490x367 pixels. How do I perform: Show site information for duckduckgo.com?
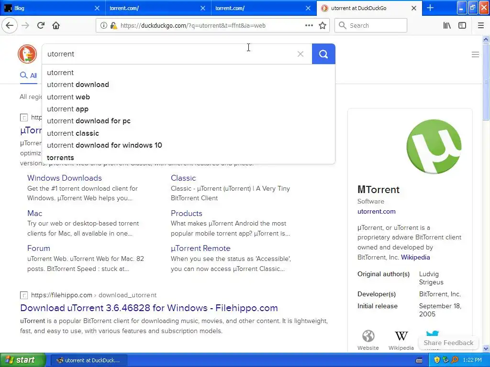pos(103,26)
